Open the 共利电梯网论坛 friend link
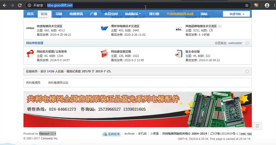This screenshot has height=145, width=276. 58,83
